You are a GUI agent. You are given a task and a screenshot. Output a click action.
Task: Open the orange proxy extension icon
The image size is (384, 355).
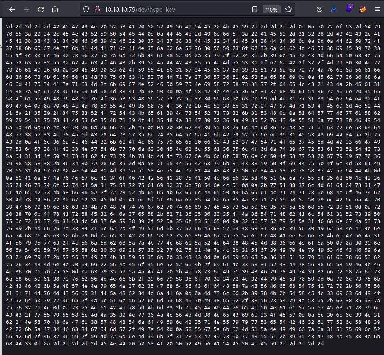pos(363,10)
